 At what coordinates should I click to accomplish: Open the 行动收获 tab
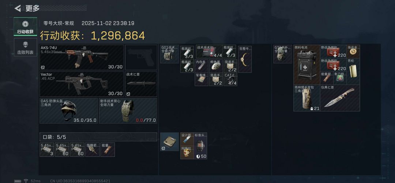pos(25,27)
